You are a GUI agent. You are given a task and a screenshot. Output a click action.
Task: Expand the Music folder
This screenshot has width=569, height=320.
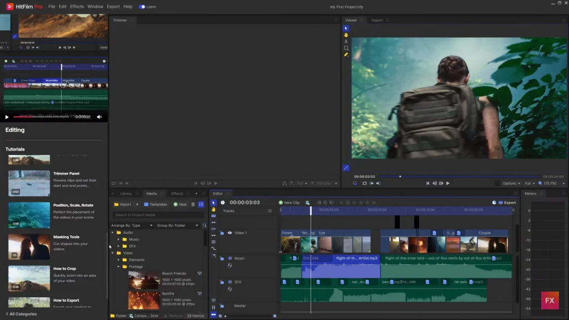pyautogui.click(x=118, y=239)
